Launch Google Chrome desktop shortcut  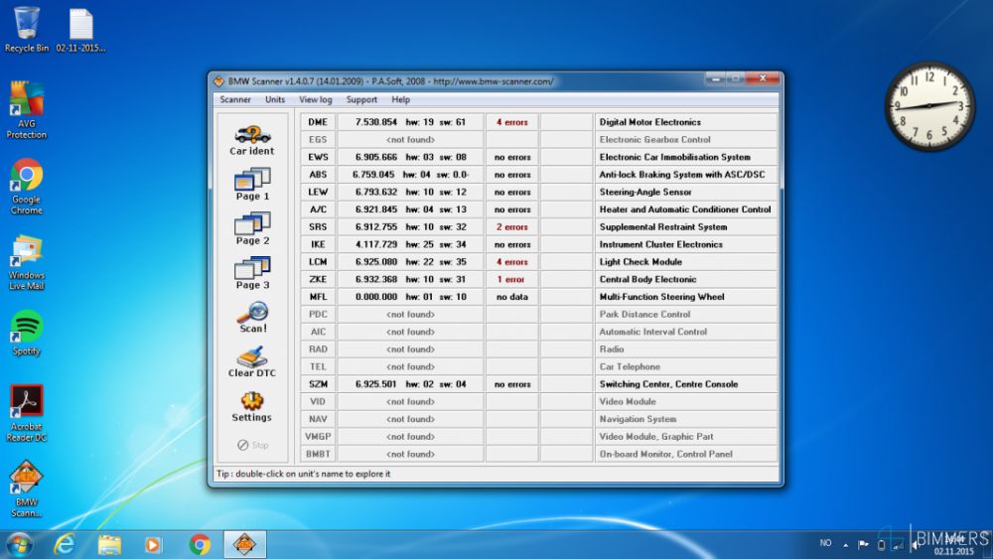[26, 187]
